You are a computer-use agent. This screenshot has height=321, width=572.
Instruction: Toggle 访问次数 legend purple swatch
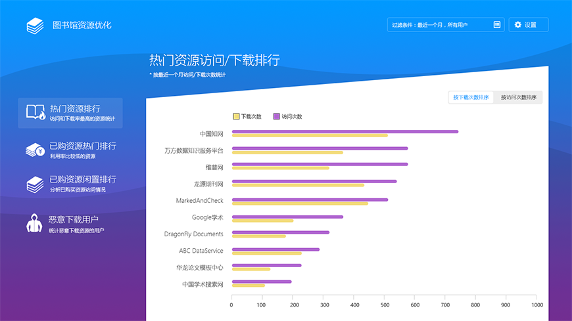point(277,117)
